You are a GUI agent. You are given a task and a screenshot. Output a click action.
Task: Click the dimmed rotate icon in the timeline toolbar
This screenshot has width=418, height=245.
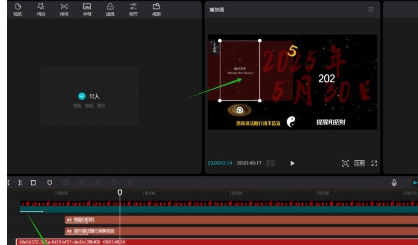pos(114,183)
